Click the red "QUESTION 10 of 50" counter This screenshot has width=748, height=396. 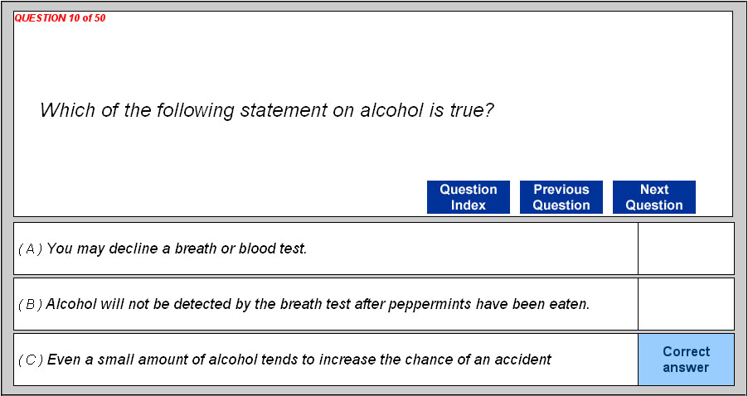pyautogui.click(x=60, y=18)
